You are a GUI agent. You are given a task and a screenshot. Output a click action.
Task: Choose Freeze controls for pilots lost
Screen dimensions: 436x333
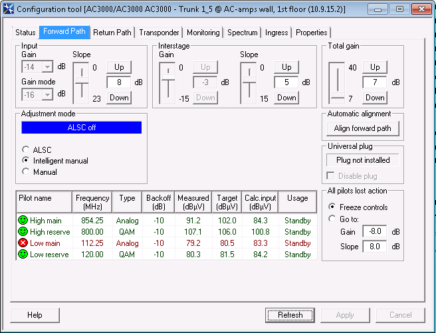(x=332, y=207)
